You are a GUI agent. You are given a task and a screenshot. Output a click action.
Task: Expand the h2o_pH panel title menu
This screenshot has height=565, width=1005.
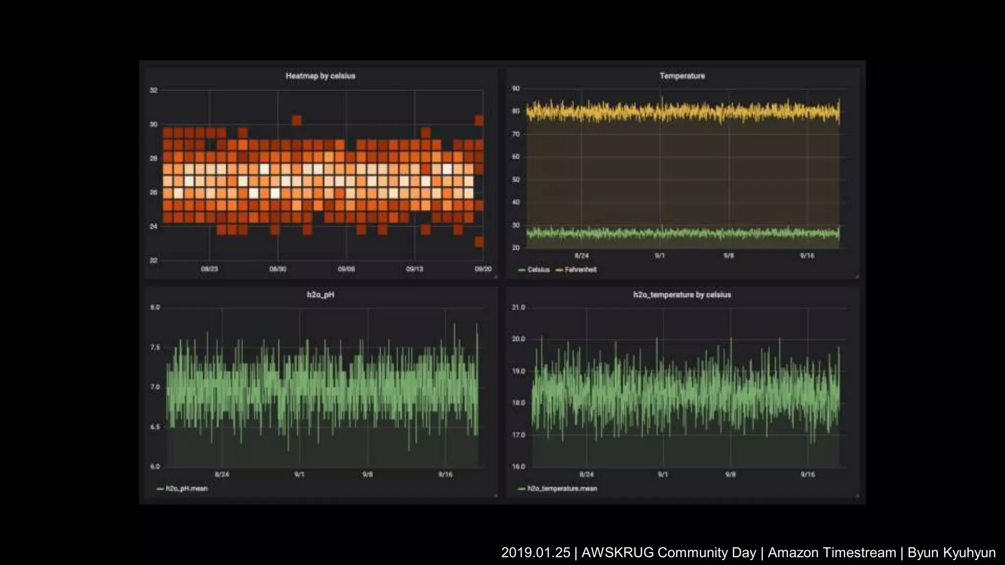(320, 295)
